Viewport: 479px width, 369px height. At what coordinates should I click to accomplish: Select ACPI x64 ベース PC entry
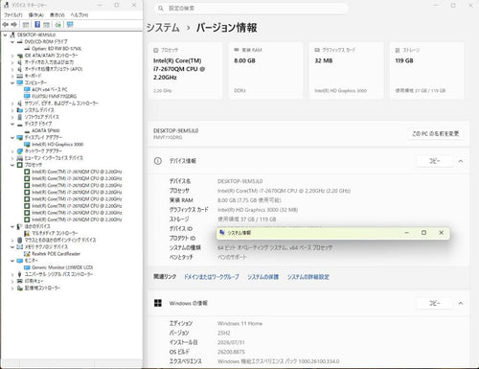point(50,89)
